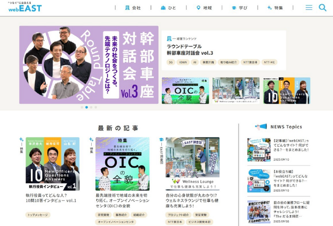Click the 組織紹介 tag
The width and height of the screenshot is (333, 226).
[139, 215]
